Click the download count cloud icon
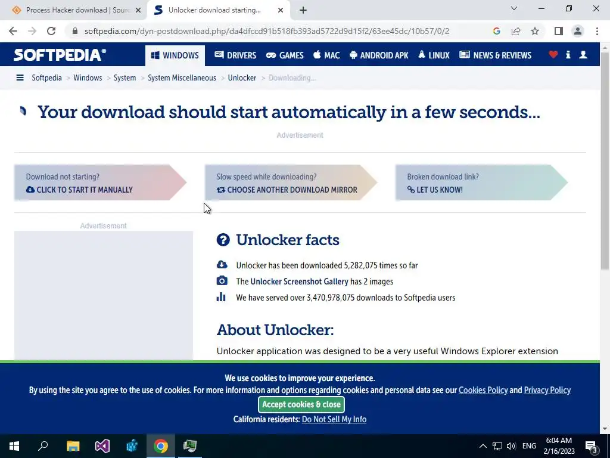Viewport: 610px width, 458px height. click(222, 265)
